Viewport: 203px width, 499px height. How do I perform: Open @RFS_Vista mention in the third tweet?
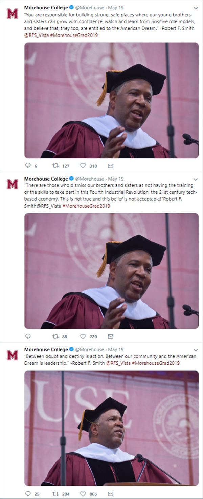point(117,363)
